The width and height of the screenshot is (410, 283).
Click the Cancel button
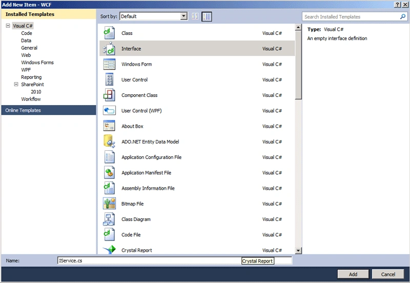(x=388, y=274)
